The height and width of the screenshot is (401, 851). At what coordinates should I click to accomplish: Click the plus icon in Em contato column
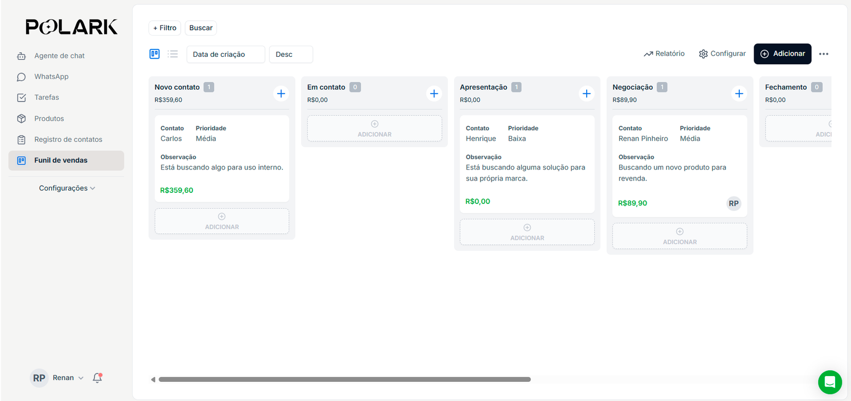434,93
